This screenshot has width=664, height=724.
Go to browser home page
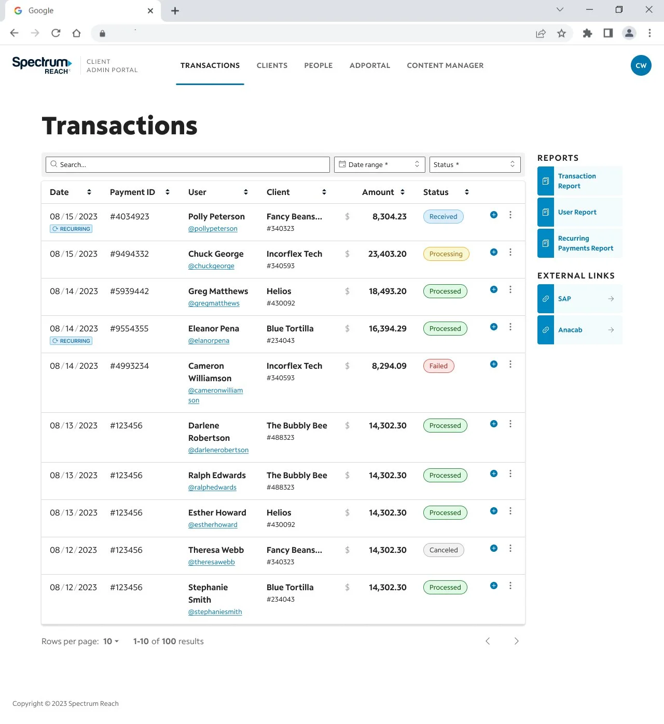tap(77, 33)
